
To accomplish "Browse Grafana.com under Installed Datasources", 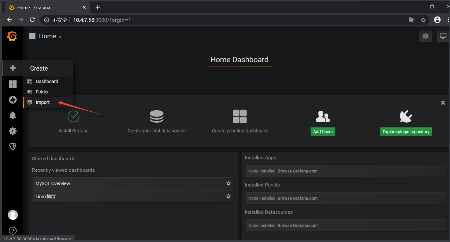I will 297,225.
